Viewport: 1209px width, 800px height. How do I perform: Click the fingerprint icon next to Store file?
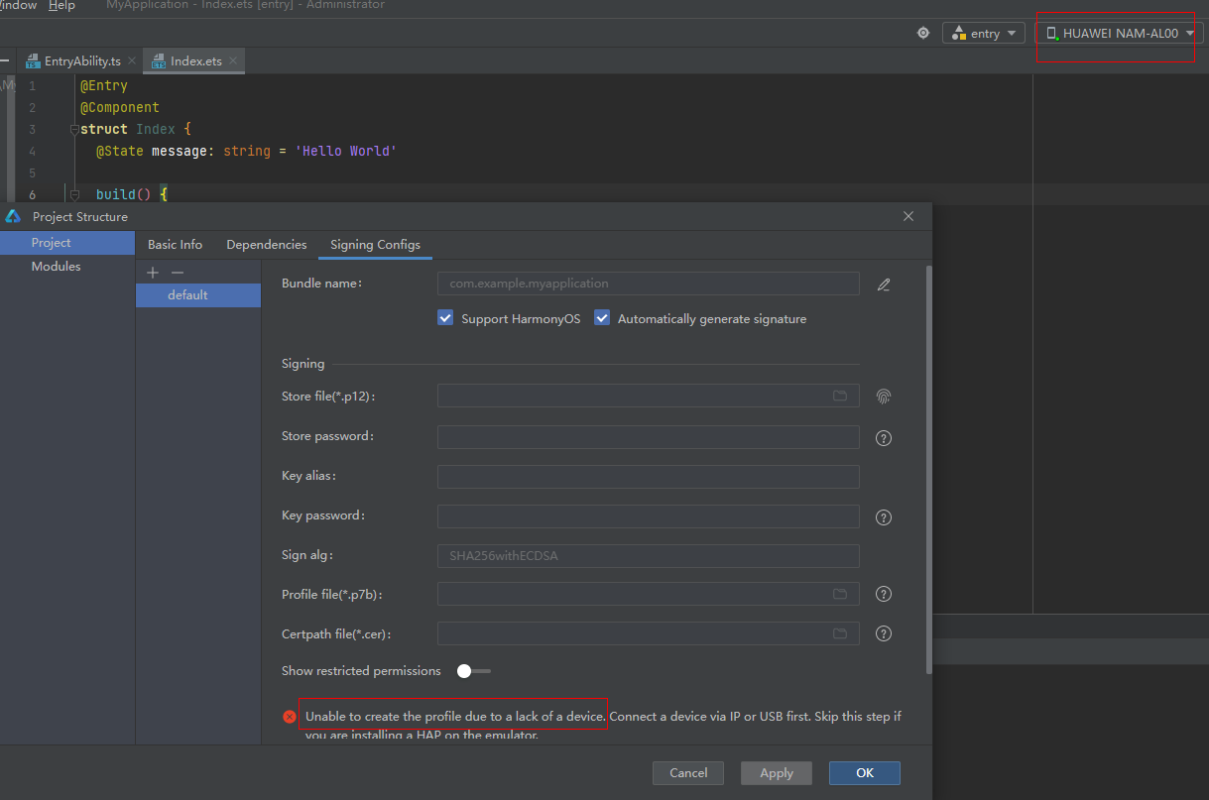(x=884, y=397)
